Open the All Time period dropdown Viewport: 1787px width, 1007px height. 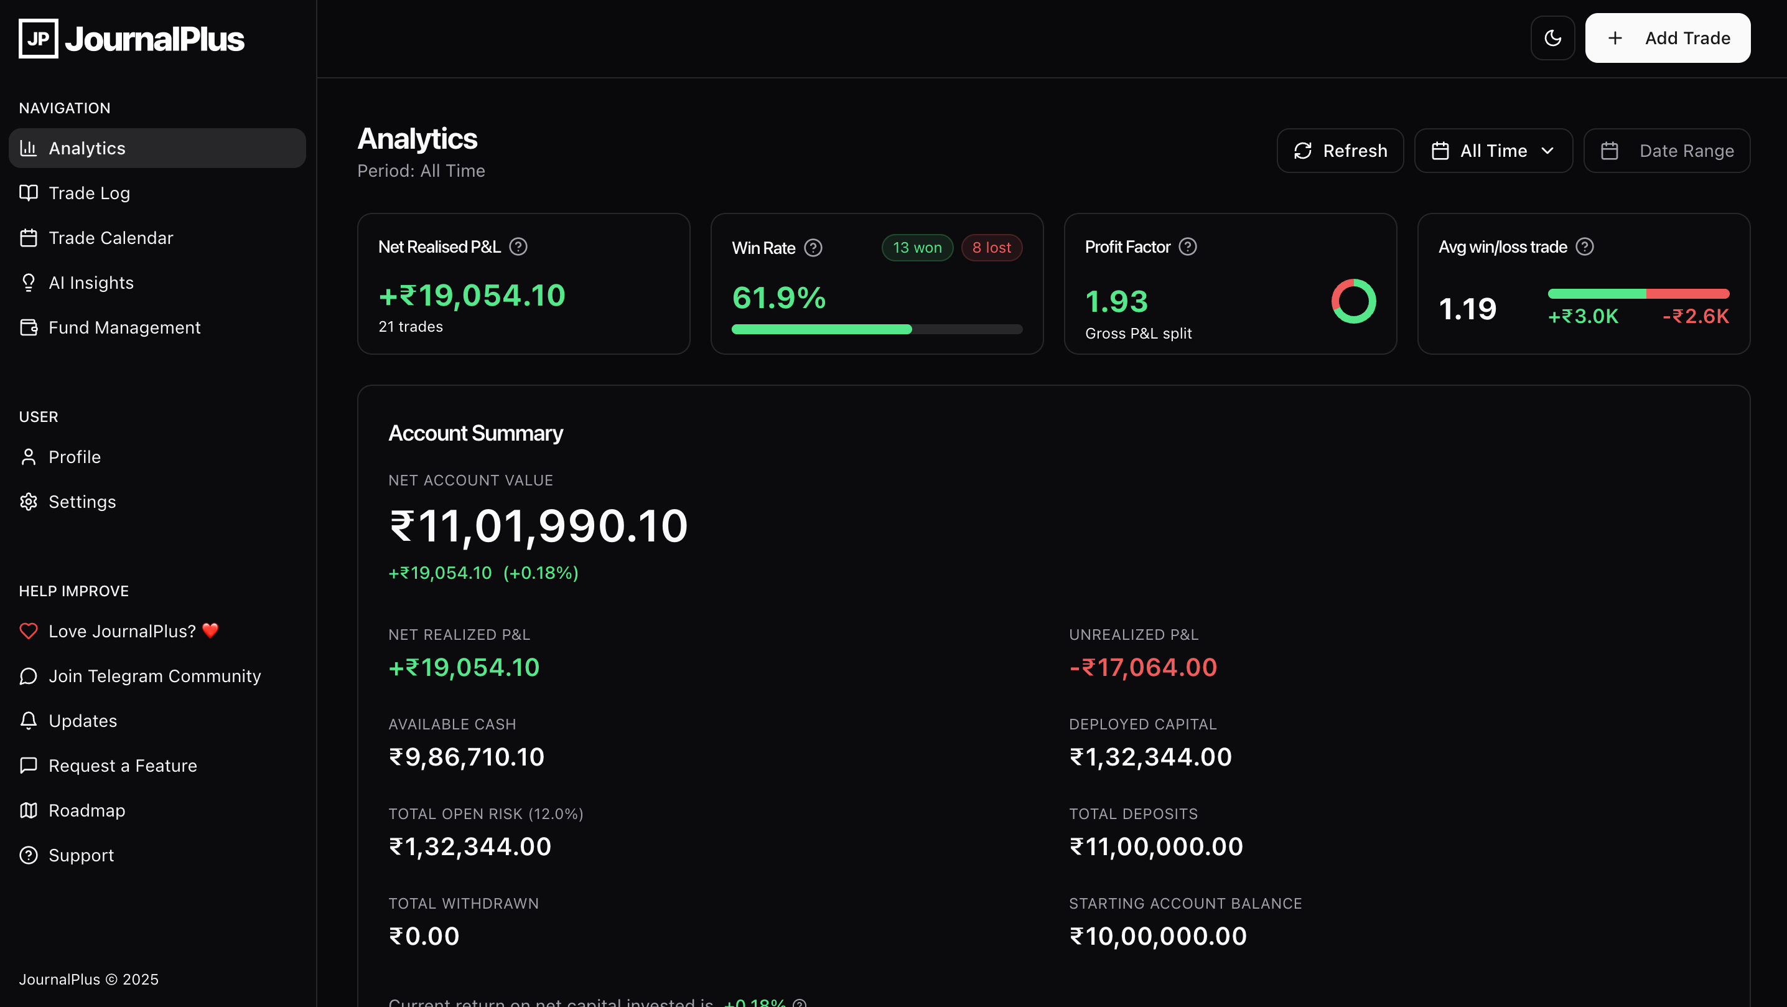point(1493,151)
